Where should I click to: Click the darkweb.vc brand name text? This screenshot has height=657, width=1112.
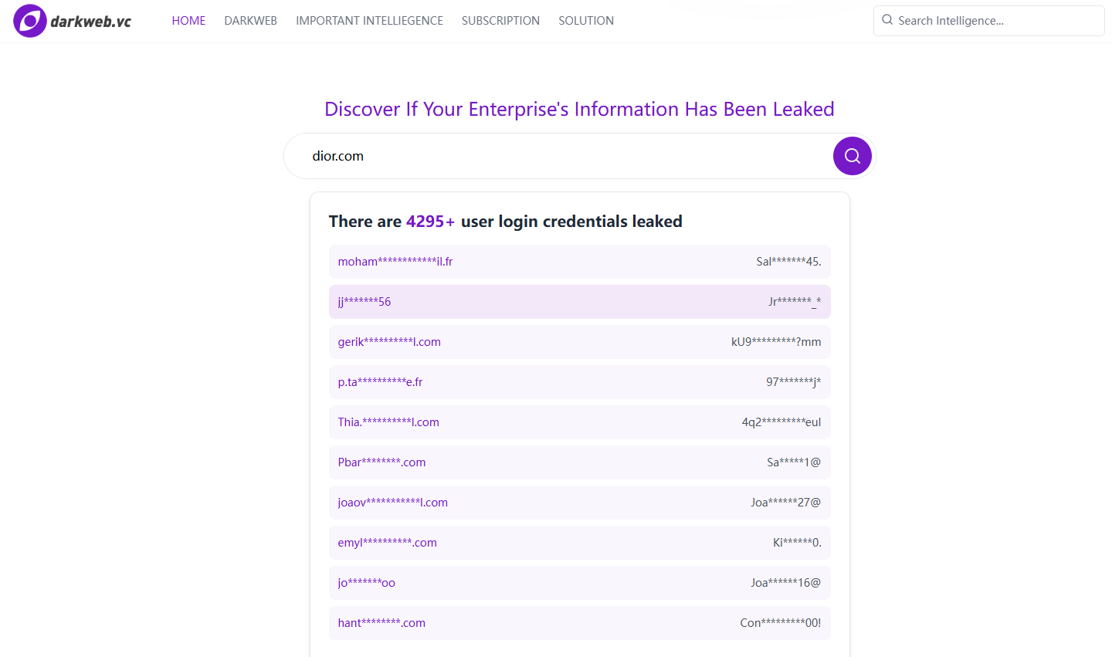[91, 22]
